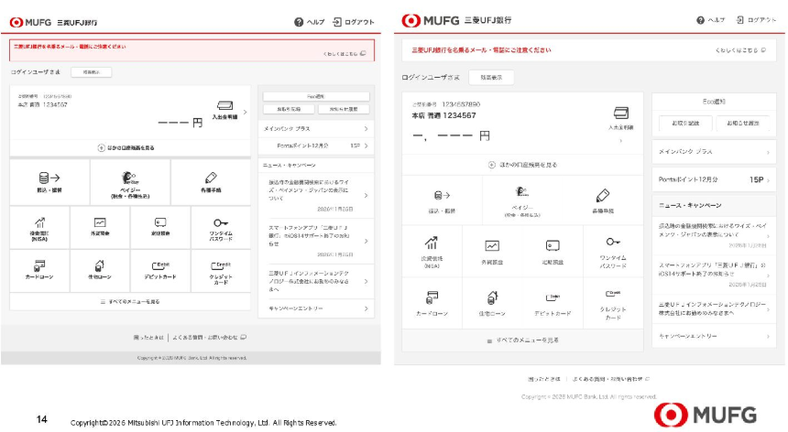Open 振込・振替 transfer icon in right mockup
The height and width of the screenshot is (432, 788).
[442, 195]
